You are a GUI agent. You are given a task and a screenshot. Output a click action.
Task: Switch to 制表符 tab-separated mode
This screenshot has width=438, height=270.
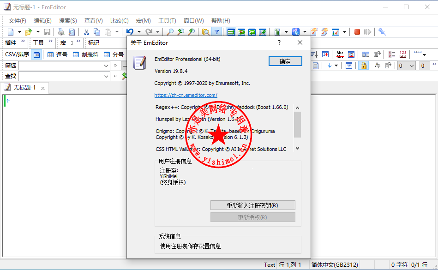(x=86, y=55)
